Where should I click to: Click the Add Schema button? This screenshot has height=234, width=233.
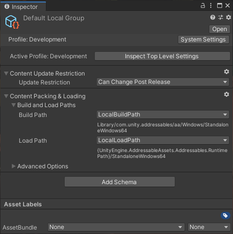pos(119,182)
